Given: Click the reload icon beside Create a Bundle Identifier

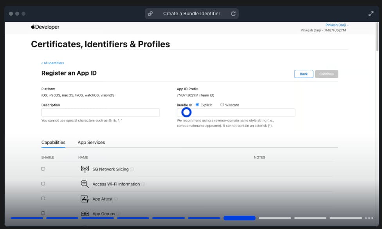Looking at the screenshot, I should coord(233,14).
